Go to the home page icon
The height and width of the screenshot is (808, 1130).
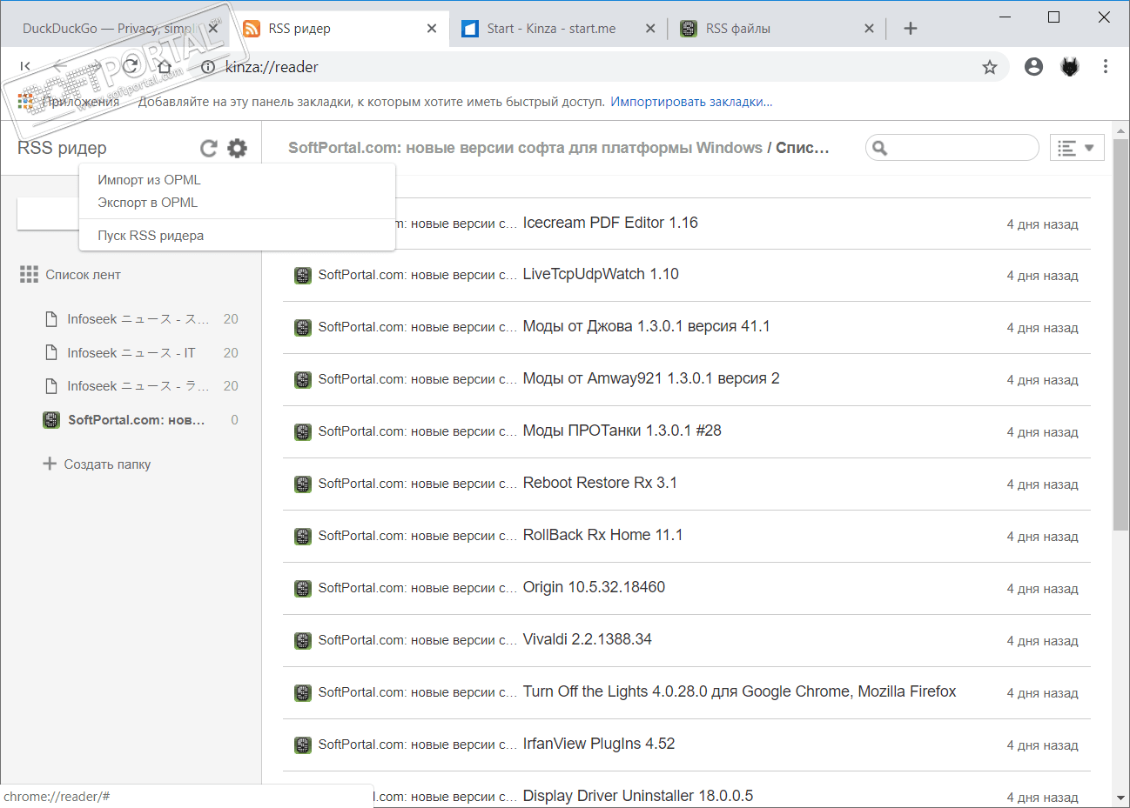165,67
